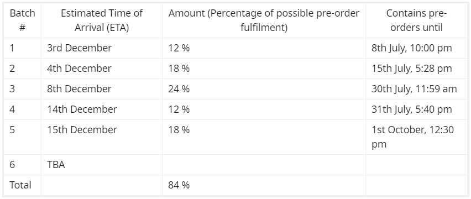Select the batch number '3' cell

tap(22, 89)
